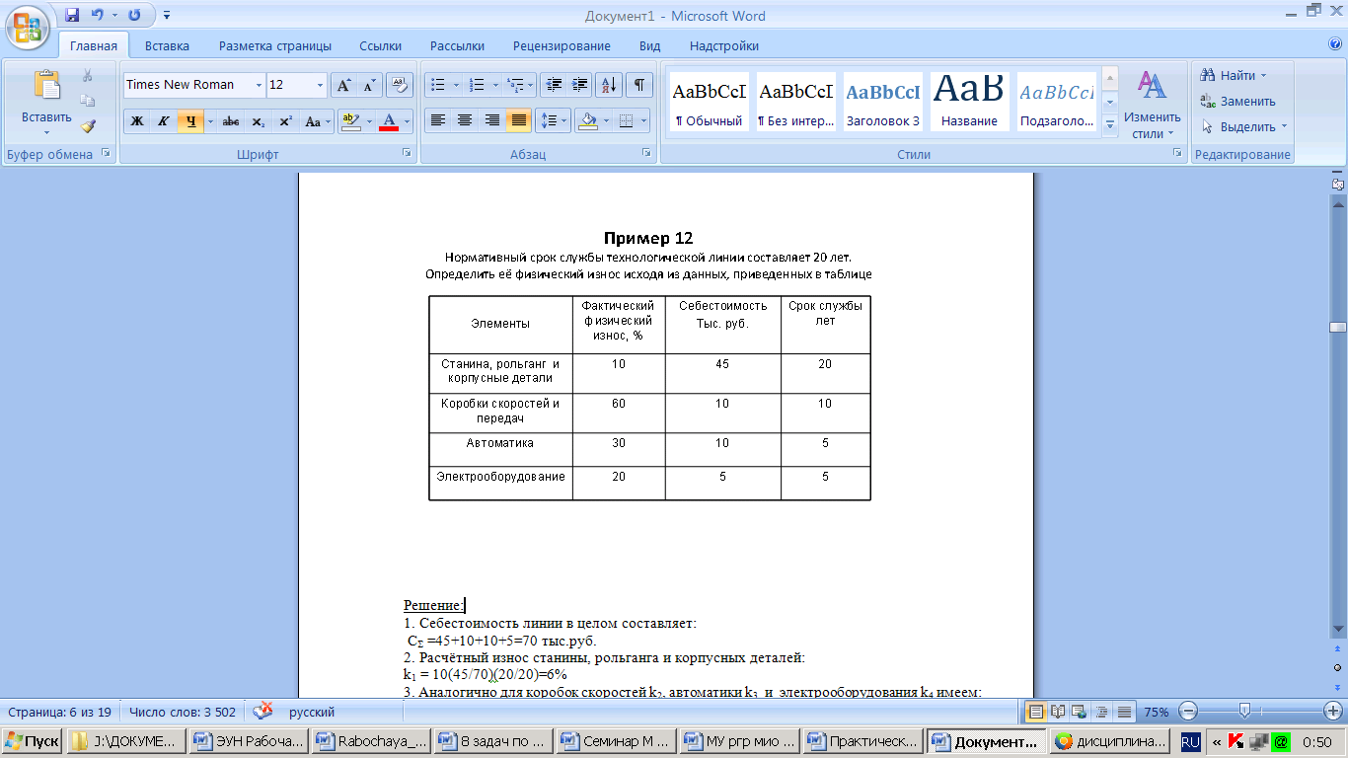
Task: Expand styles gallery more button
Action: 1110,125
